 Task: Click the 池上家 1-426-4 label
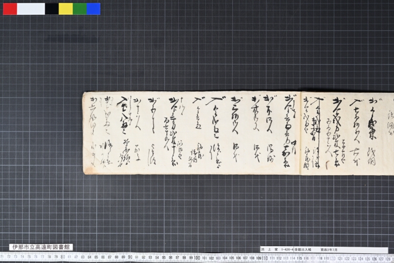pyautogui.click(x=277, y=250)
